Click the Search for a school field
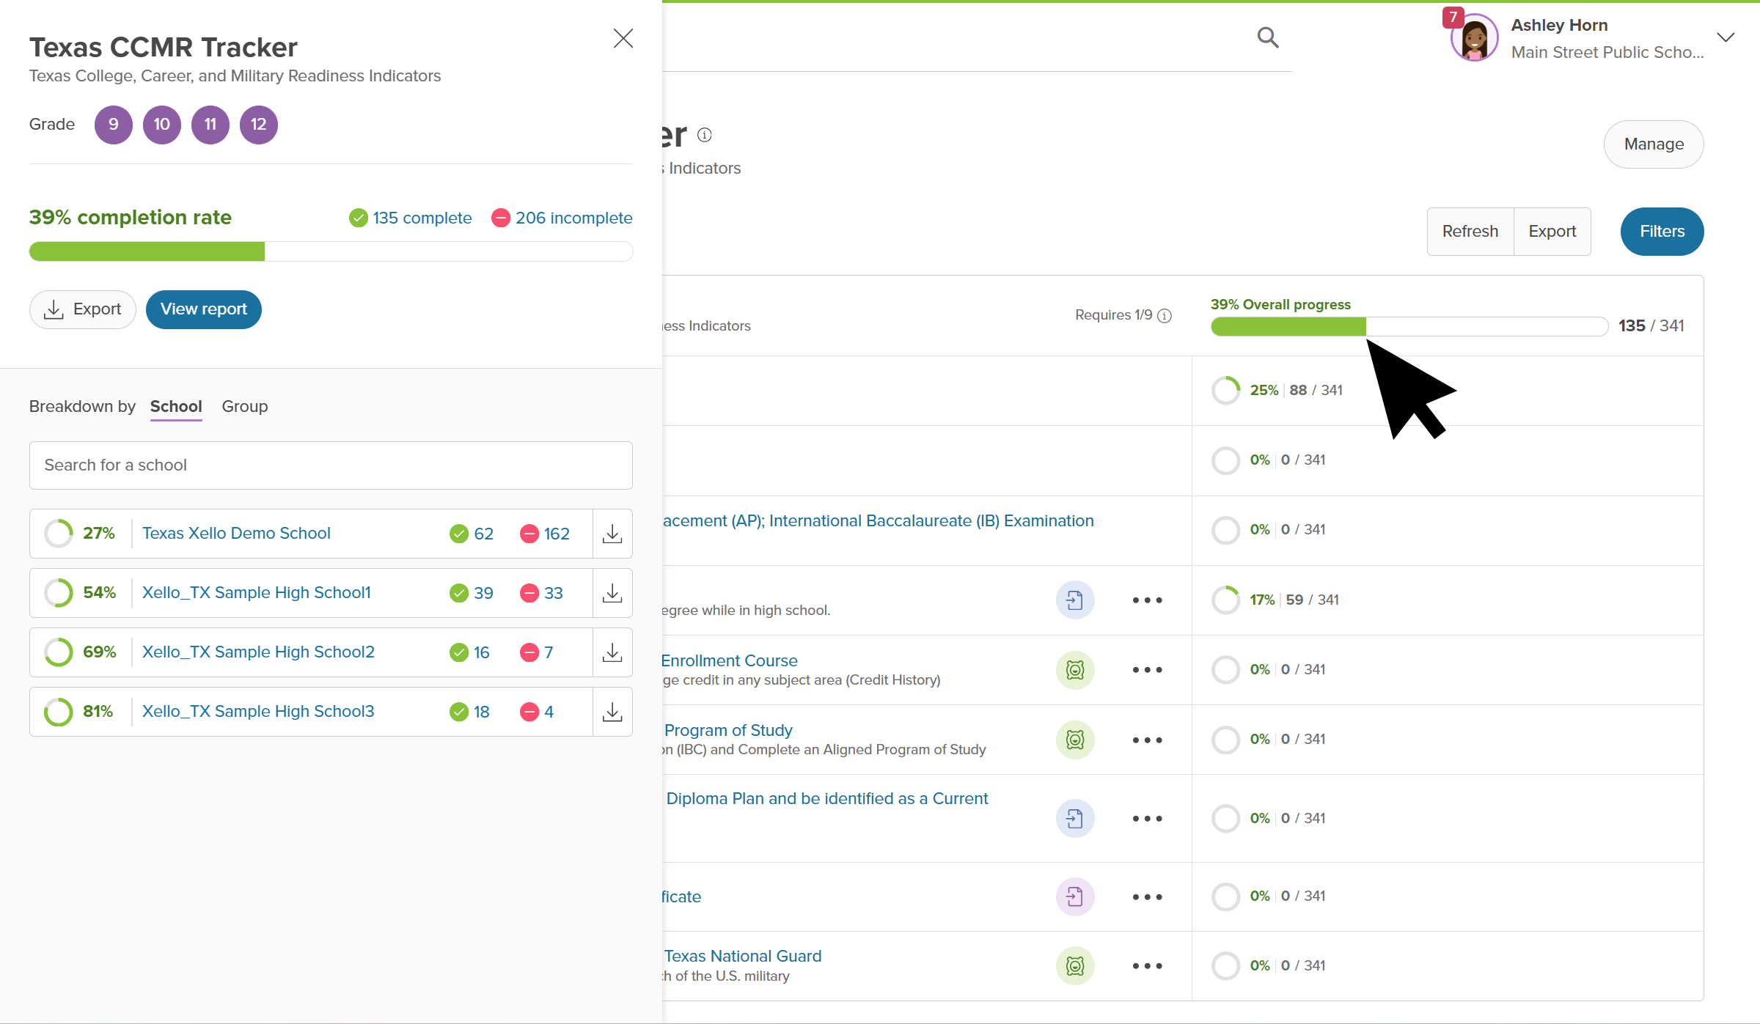Viewport: 1760px width, 1024px height. click(x=331, y=465)
